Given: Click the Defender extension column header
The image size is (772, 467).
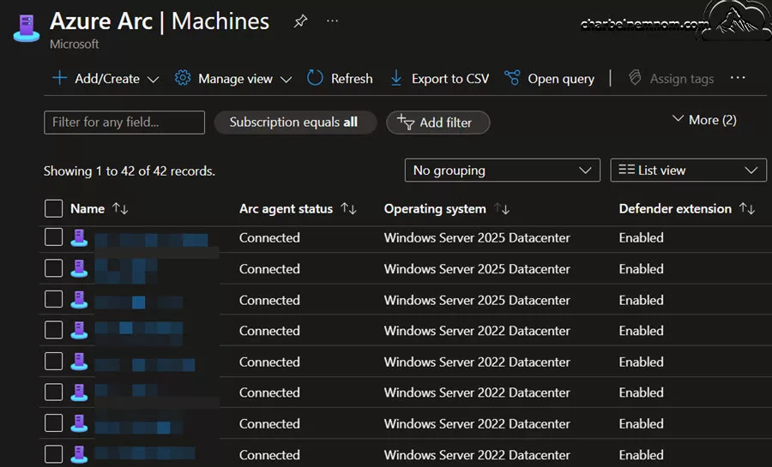Looking at the screenshot, I should 675,209.
